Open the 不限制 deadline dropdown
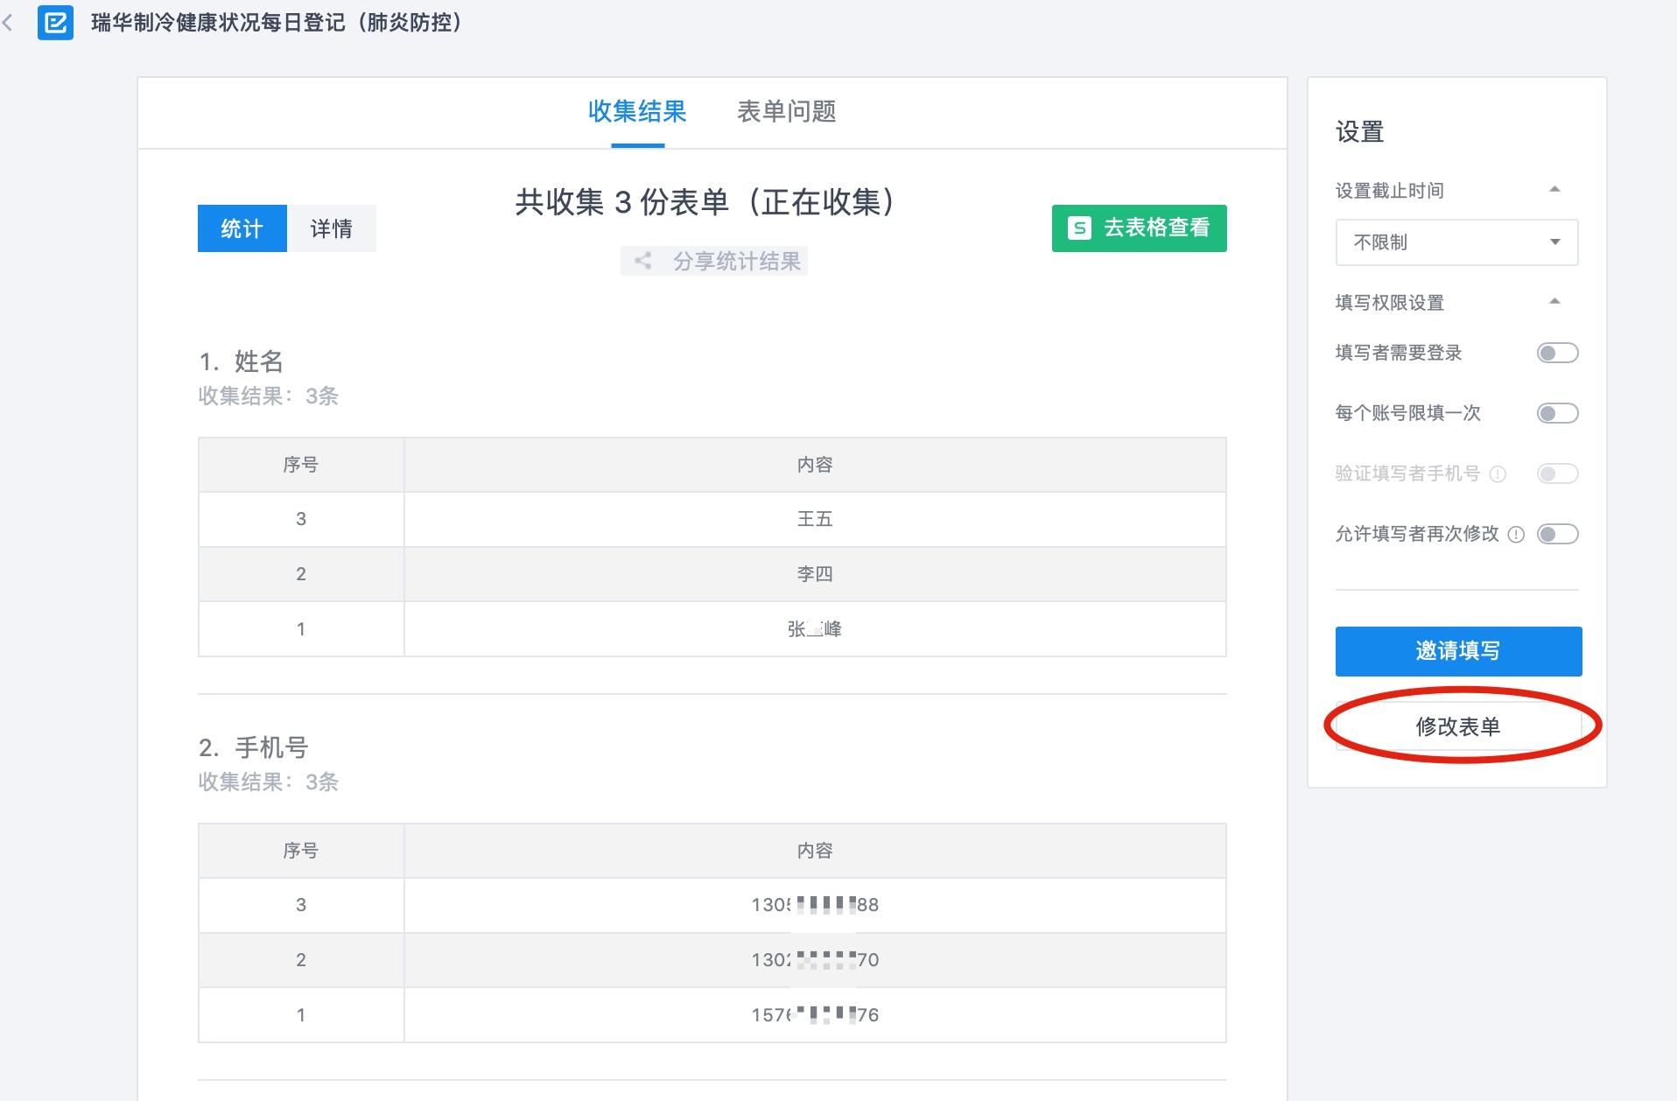The width and height of the screenshot is (1677, 1101). pyautogui.click(x=1456, y=242)
